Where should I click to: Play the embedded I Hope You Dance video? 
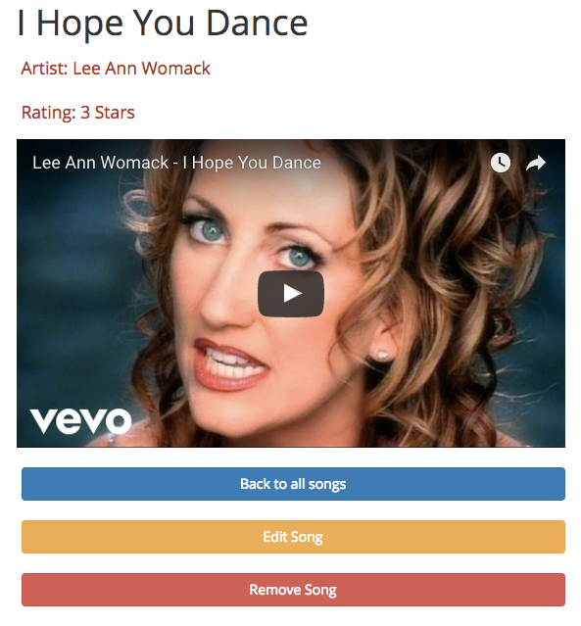coord(291,294)
